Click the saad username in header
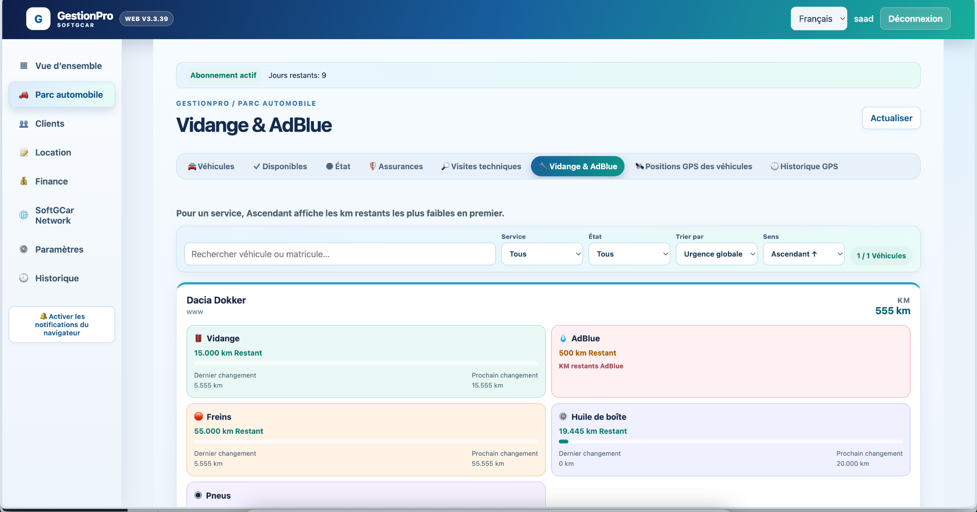This screenshot has height=512, width=977. tap(863, 19)
